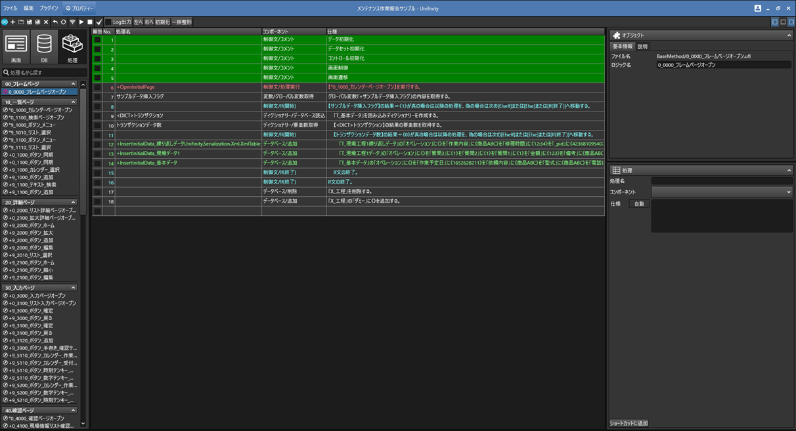Select the 処理 (process) block icon
This screenshot has width=796, height=431.
pyautogui.click(x=72, y=47)
